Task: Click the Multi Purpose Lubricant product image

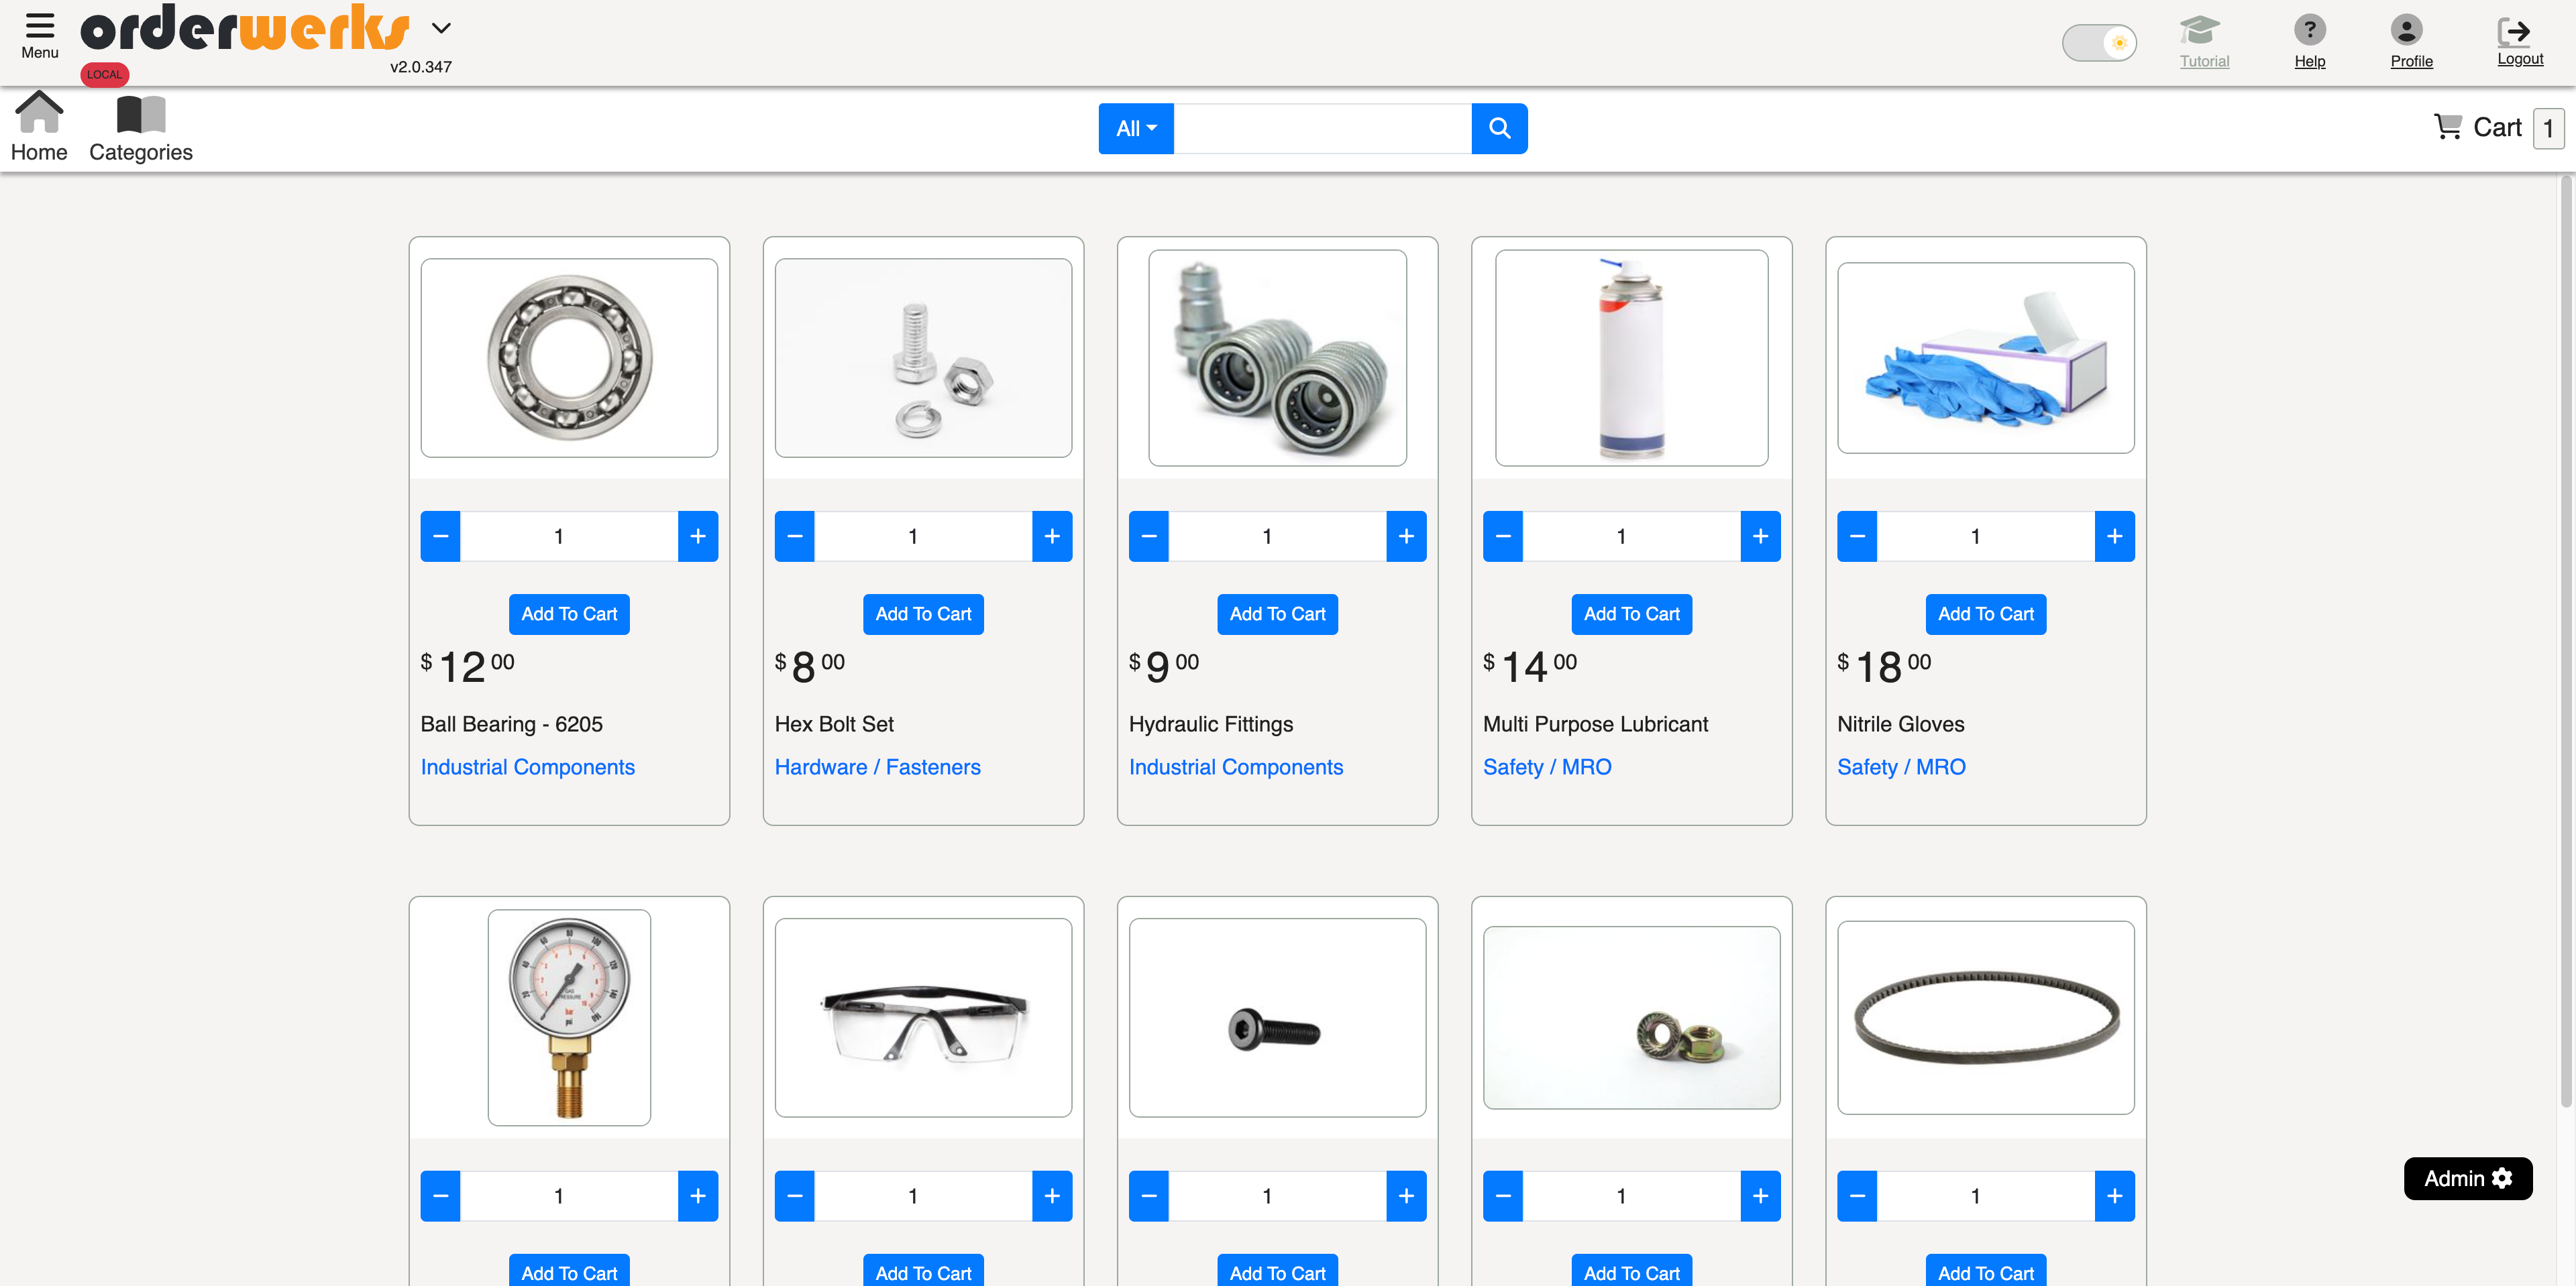Action: point(1631,358)
